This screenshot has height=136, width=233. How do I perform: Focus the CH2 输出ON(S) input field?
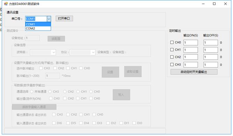tap(191, 57)
